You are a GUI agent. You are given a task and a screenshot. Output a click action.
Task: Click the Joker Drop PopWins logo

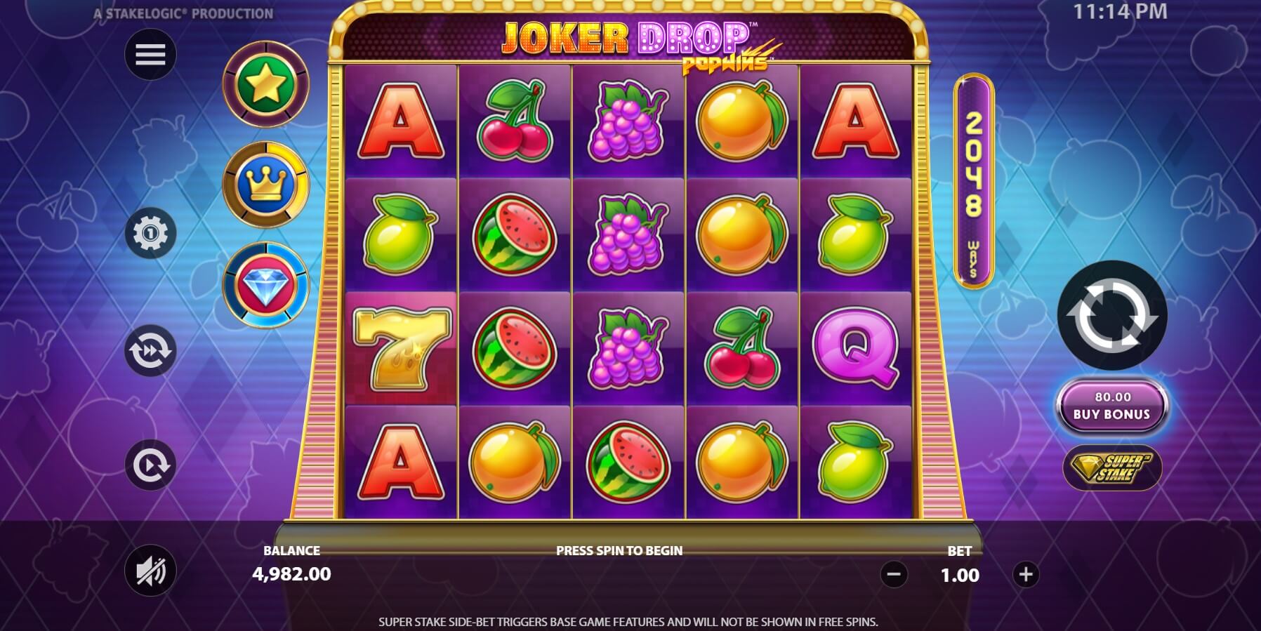tap(639, 44)
